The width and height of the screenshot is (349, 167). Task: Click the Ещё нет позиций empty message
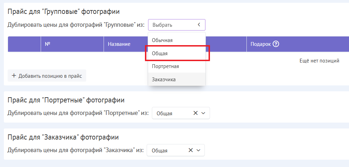click(319, 61)
